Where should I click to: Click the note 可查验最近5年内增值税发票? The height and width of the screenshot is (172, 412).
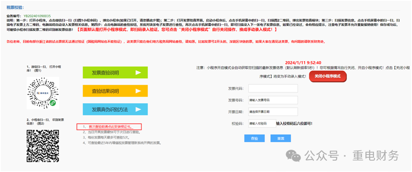122,143
